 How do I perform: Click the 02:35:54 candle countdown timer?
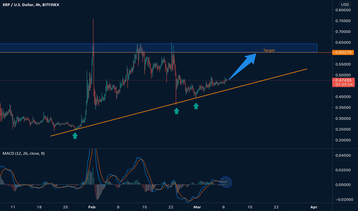point(343,85)
